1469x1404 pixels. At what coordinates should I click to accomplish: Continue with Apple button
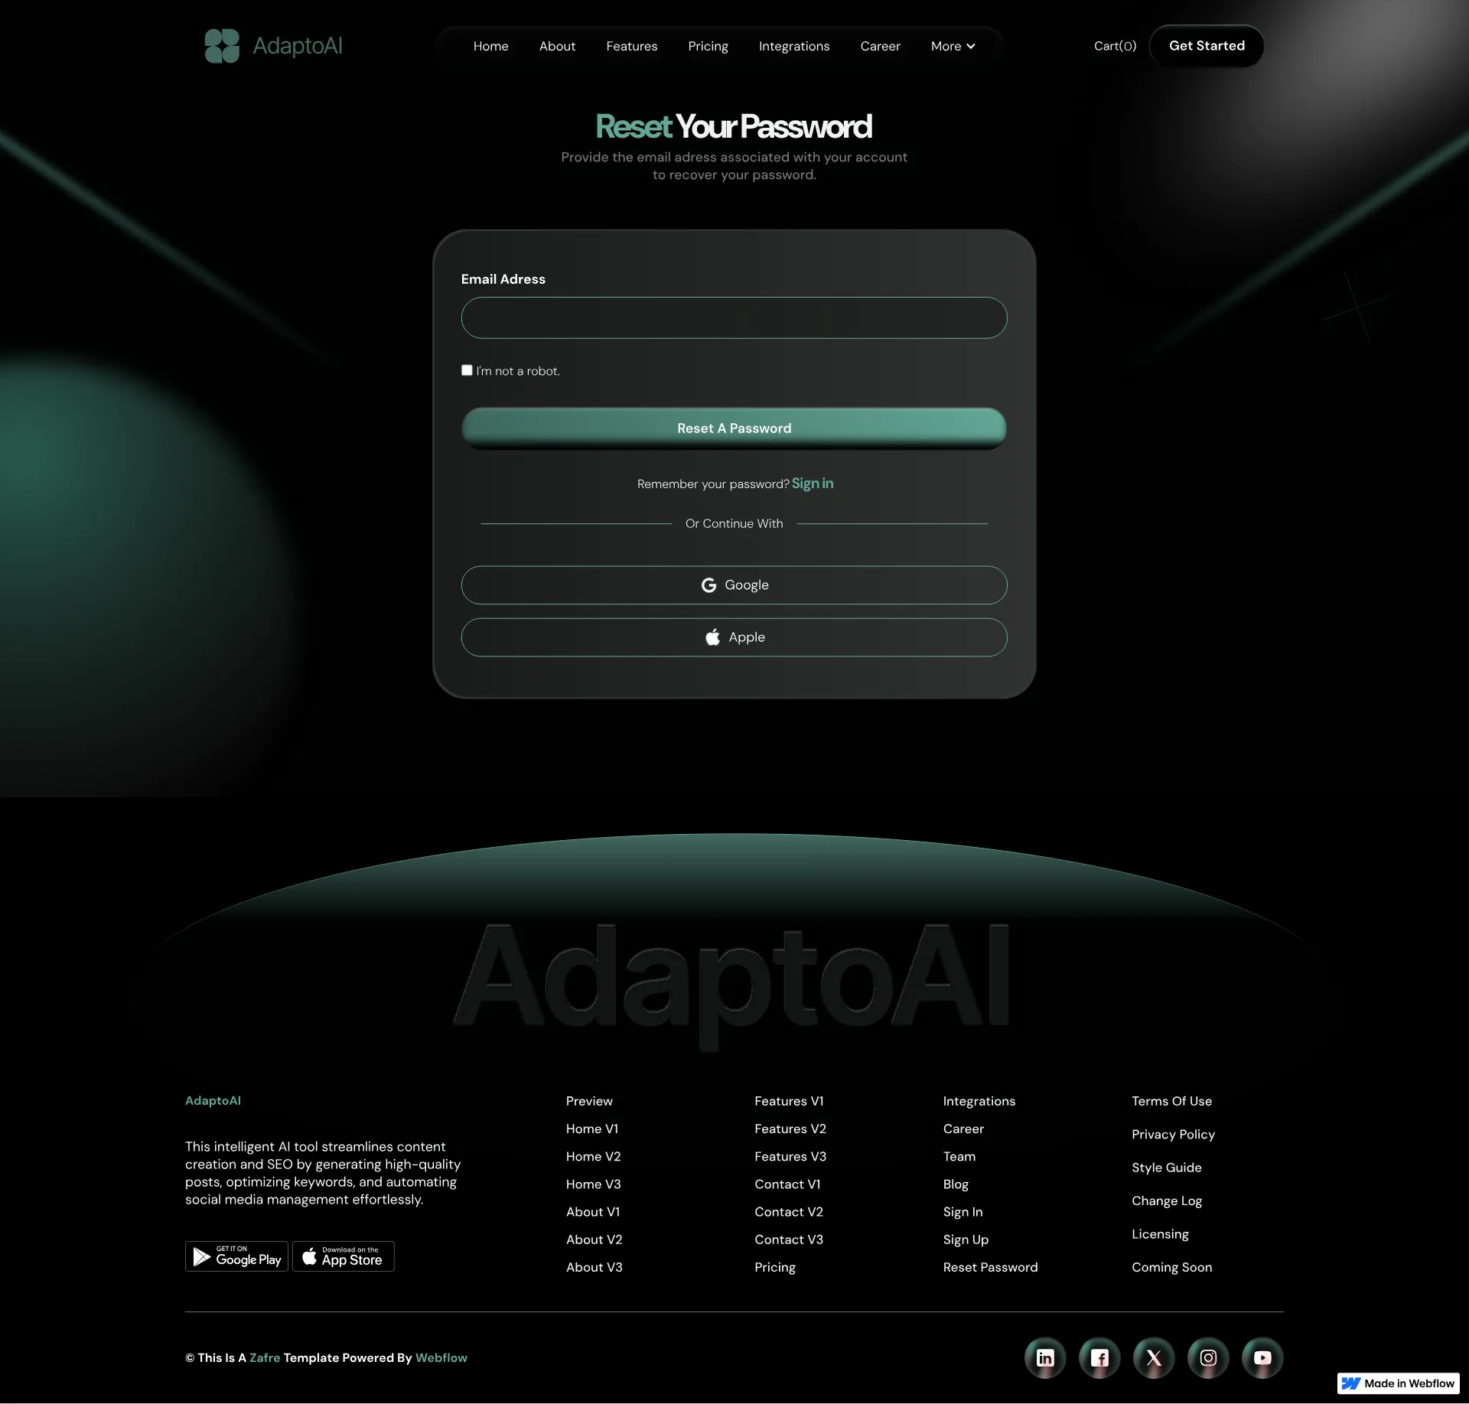point(734,637)
